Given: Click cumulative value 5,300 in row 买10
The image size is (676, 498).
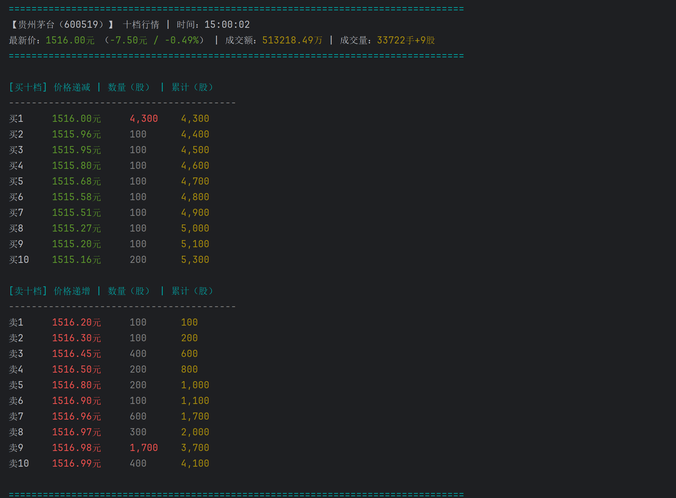Looking at the screenshot, I should (x=195, y=260).
